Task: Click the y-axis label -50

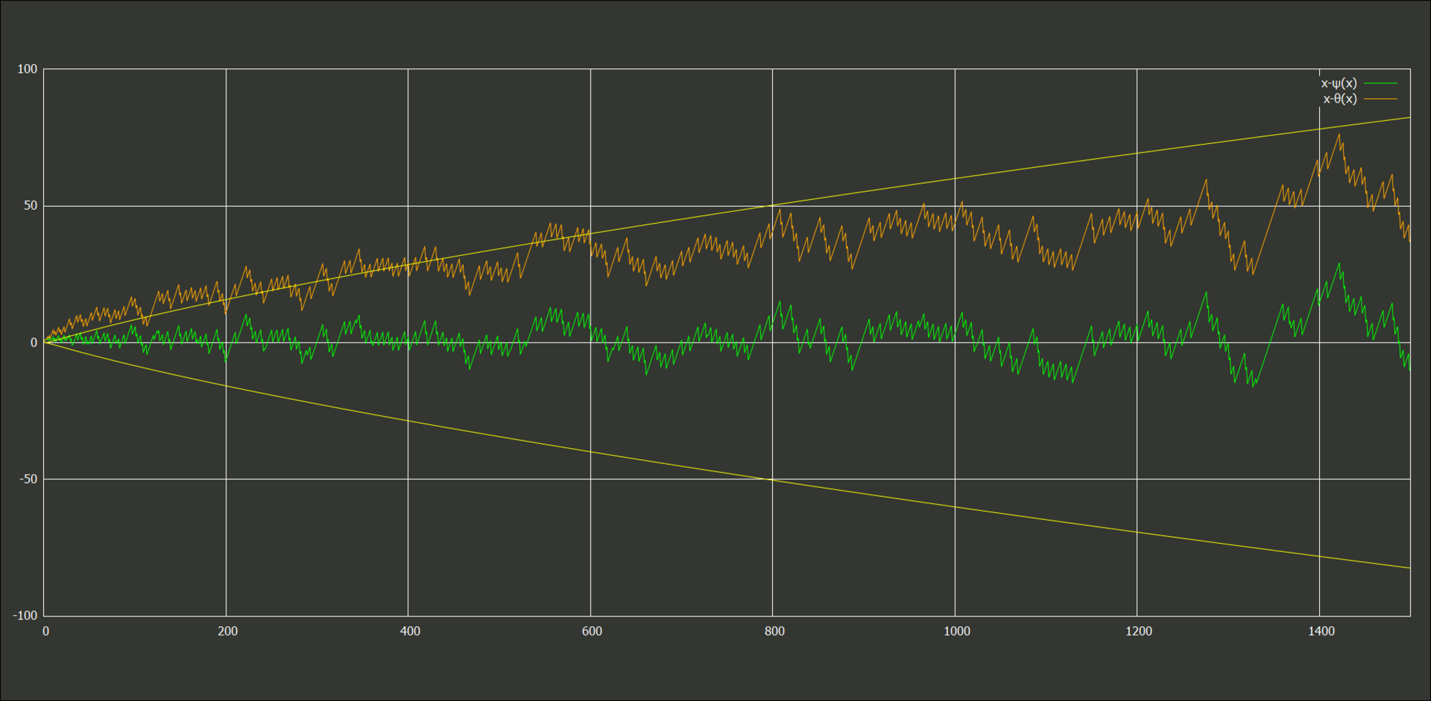Action: 28,479
